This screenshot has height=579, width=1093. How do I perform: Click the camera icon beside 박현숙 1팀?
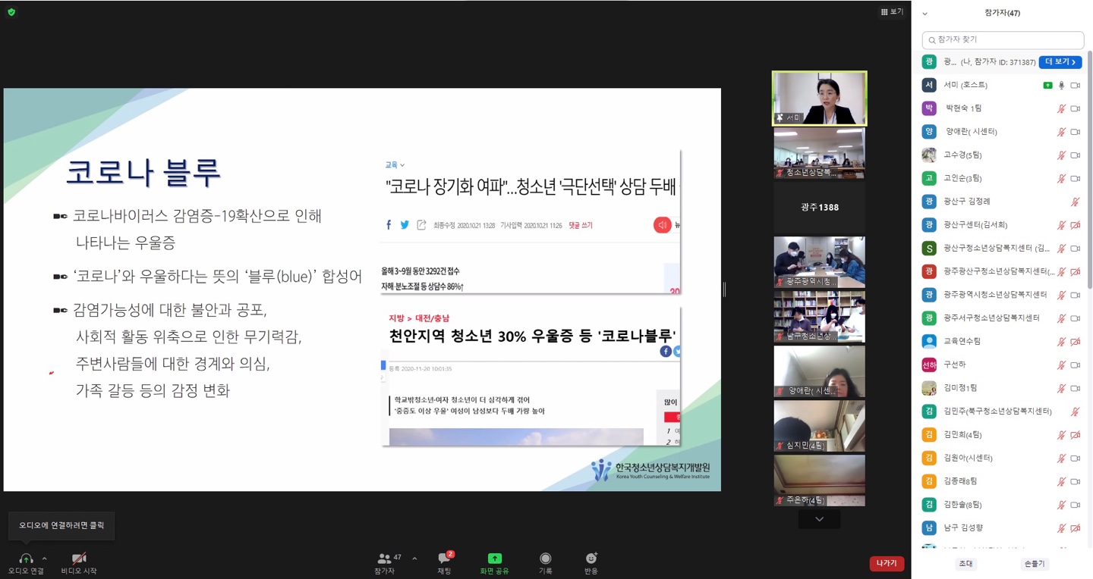coord(1075,109)
